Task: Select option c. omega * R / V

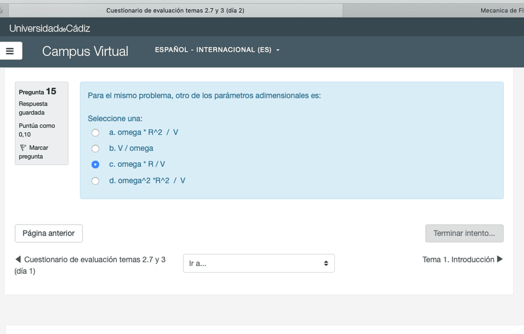Action: pos(95,165)
